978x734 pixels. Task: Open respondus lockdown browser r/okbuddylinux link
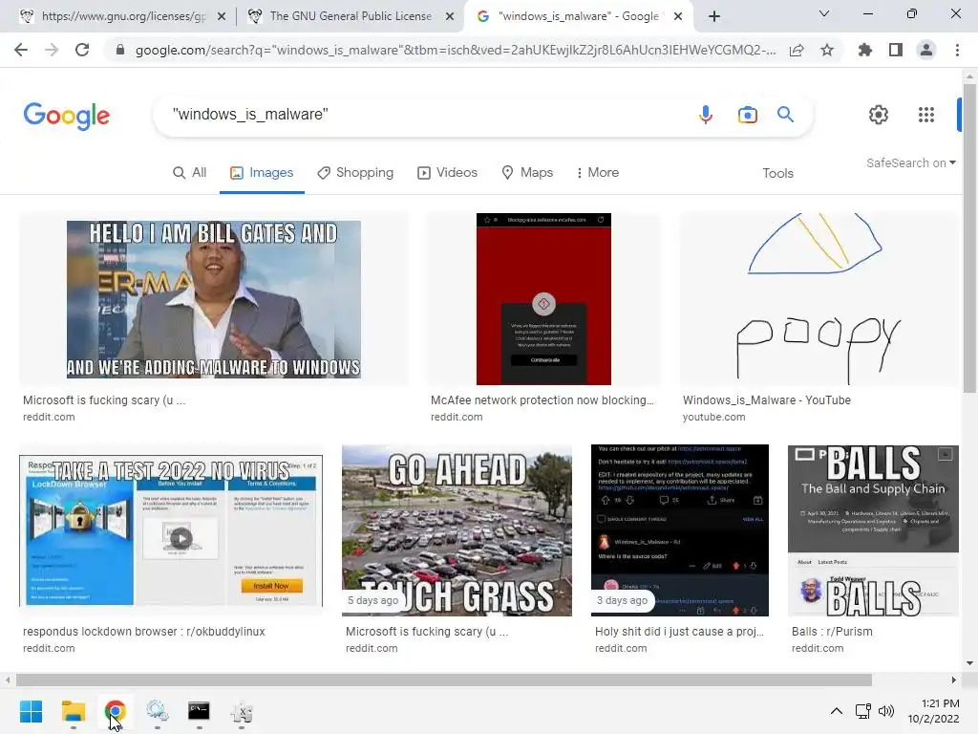pos(144,632)
